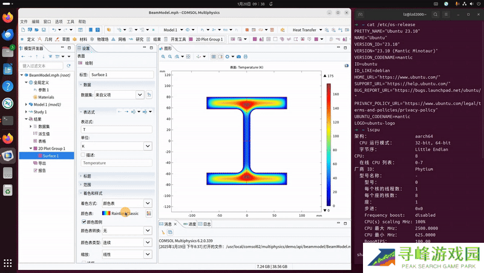Toggle the 描述 (Description) checkbox
The height and width of the screenshot is (273, 484).
83,155
